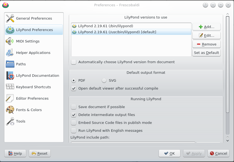Viewport: 234px width, 162px height.
Task: Enable Embed Source Code files in publish mode
Action: tap(73, 123)
